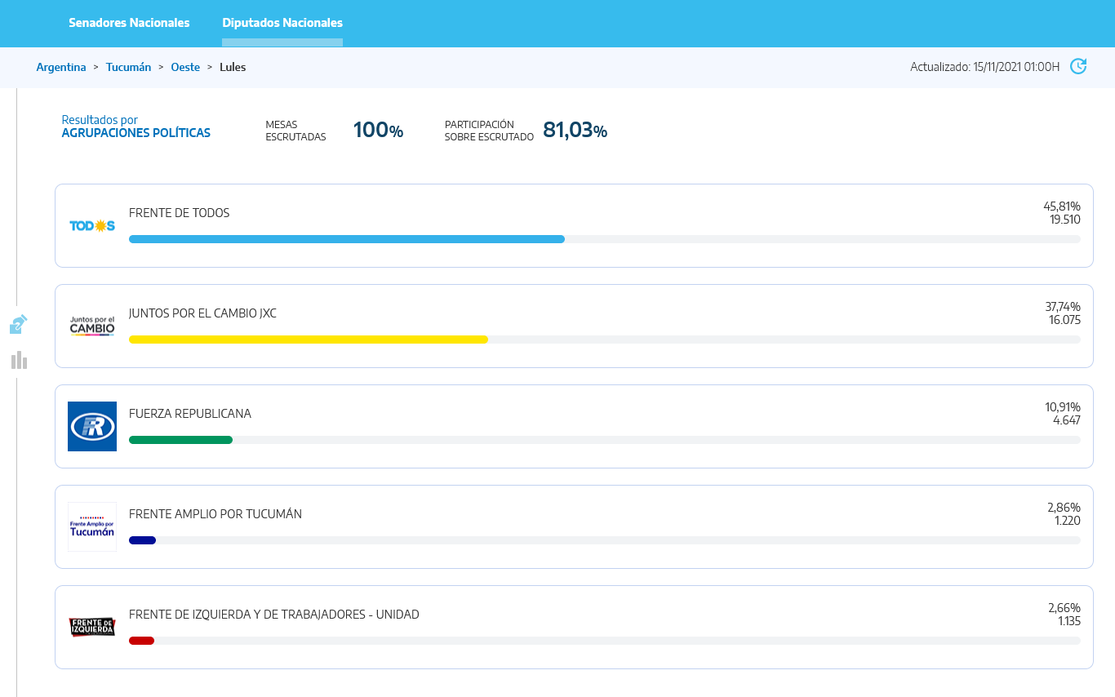
Task: Click the FRENTE AMPLIO POR TUCUMÁN name
Action: pyautogui.click(x=215, y=514)
